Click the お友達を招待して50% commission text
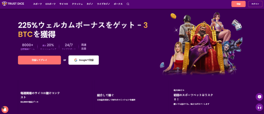The image size is (264, 114). click(116, 100)
